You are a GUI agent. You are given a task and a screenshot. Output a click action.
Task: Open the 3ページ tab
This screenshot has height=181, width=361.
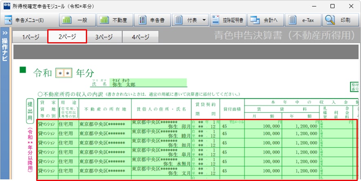(104, 37)
